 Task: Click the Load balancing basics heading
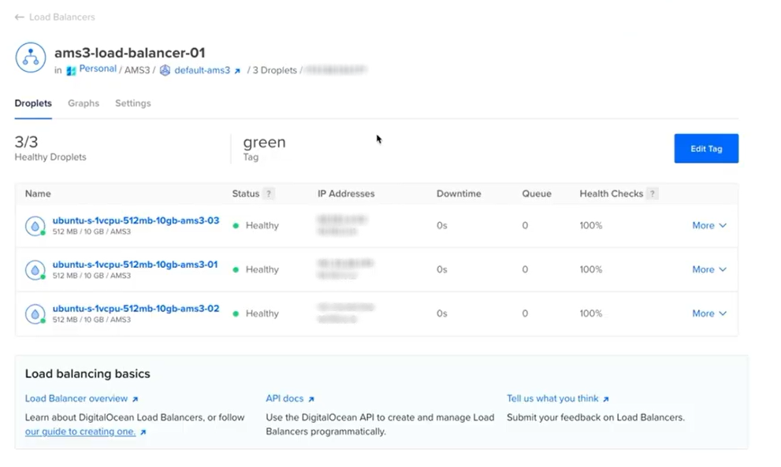87,374
